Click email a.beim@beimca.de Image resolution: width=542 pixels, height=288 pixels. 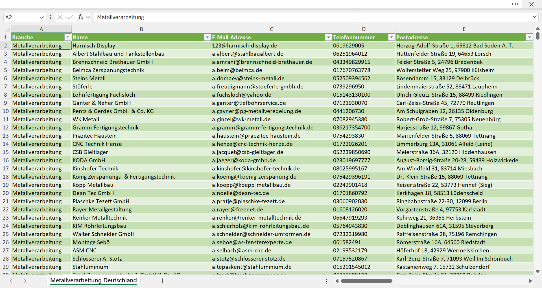(272, 70)
